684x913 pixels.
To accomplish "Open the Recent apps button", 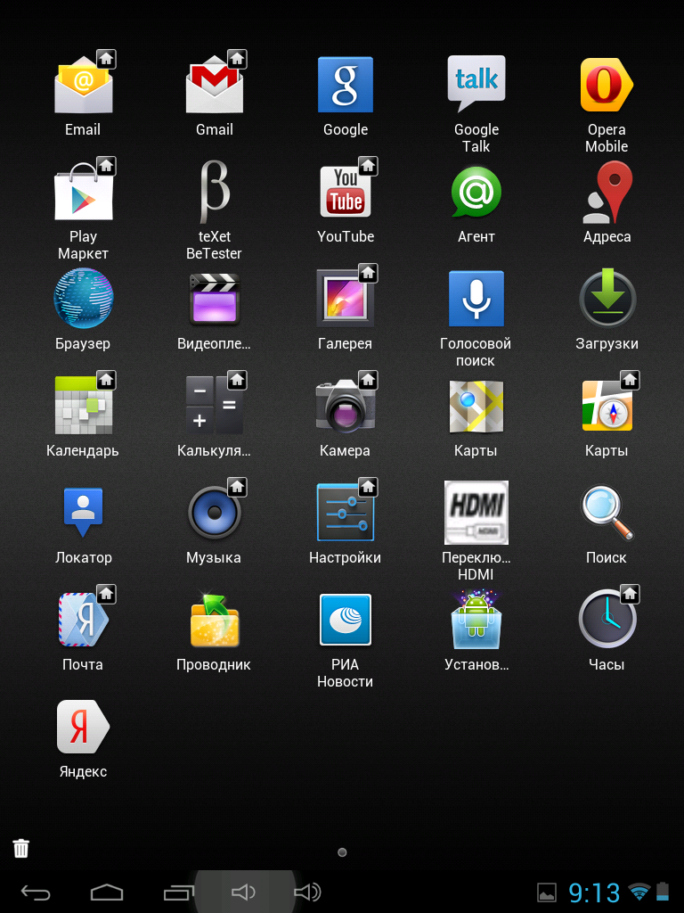I will point(178,892).
